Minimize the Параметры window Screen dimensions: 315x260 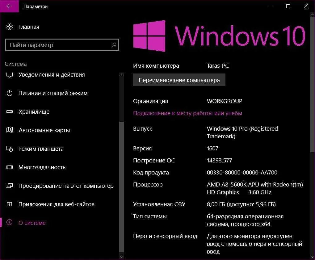click(x=271, y=6)
